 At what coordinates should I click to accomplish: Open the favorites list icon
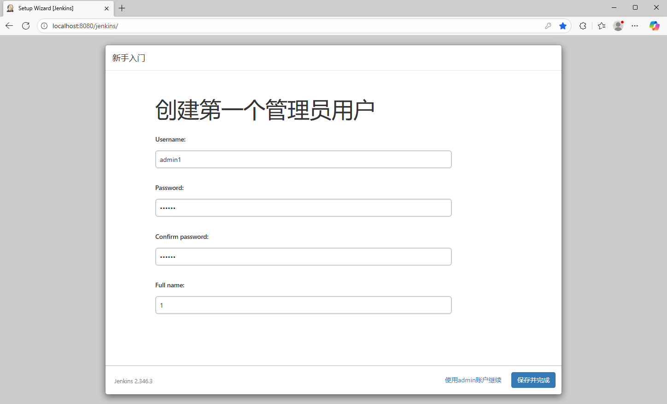point(602,26)
